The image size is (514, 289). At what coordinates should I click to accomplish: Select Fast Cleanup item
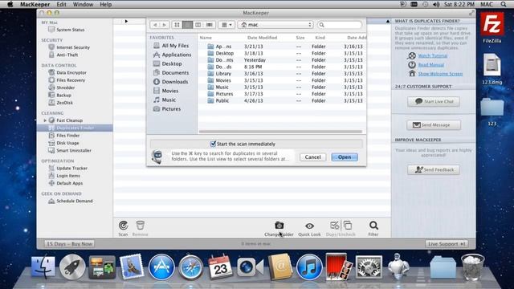66,120
